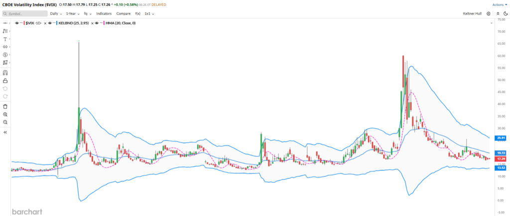Activate the magnet snap tool
This screenshot has width=510, height=216.
pyautogui.click(x=5, y=73)
